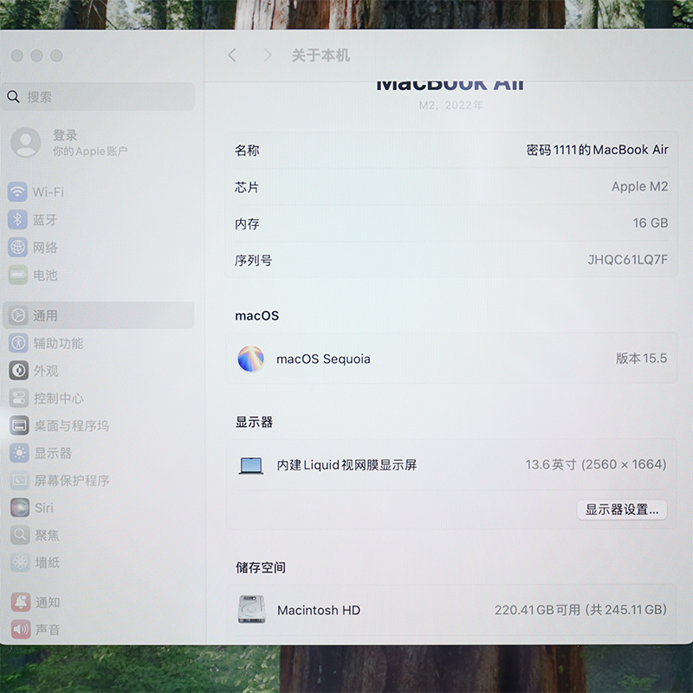Select the 辅助功能 sidebar label

[x=58, y=343]
